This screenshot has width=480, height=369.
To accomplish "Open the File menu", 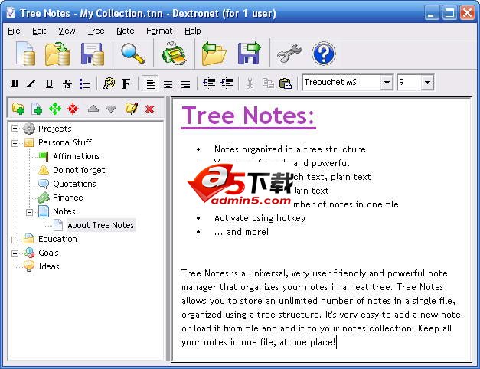I will 14,31.
